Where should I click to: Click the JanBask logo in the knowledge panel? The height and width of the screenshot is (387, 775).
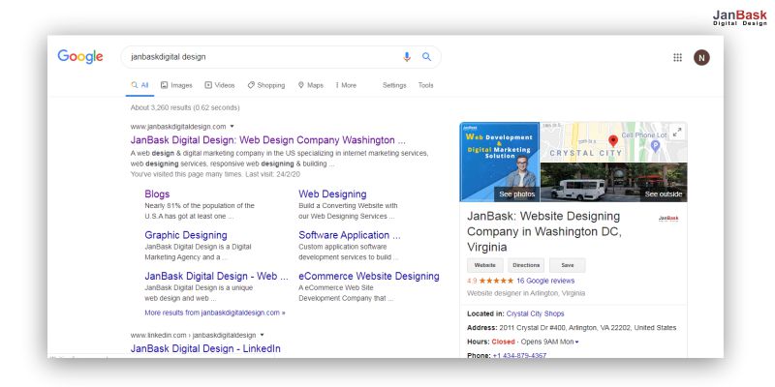tap(668, 219)
